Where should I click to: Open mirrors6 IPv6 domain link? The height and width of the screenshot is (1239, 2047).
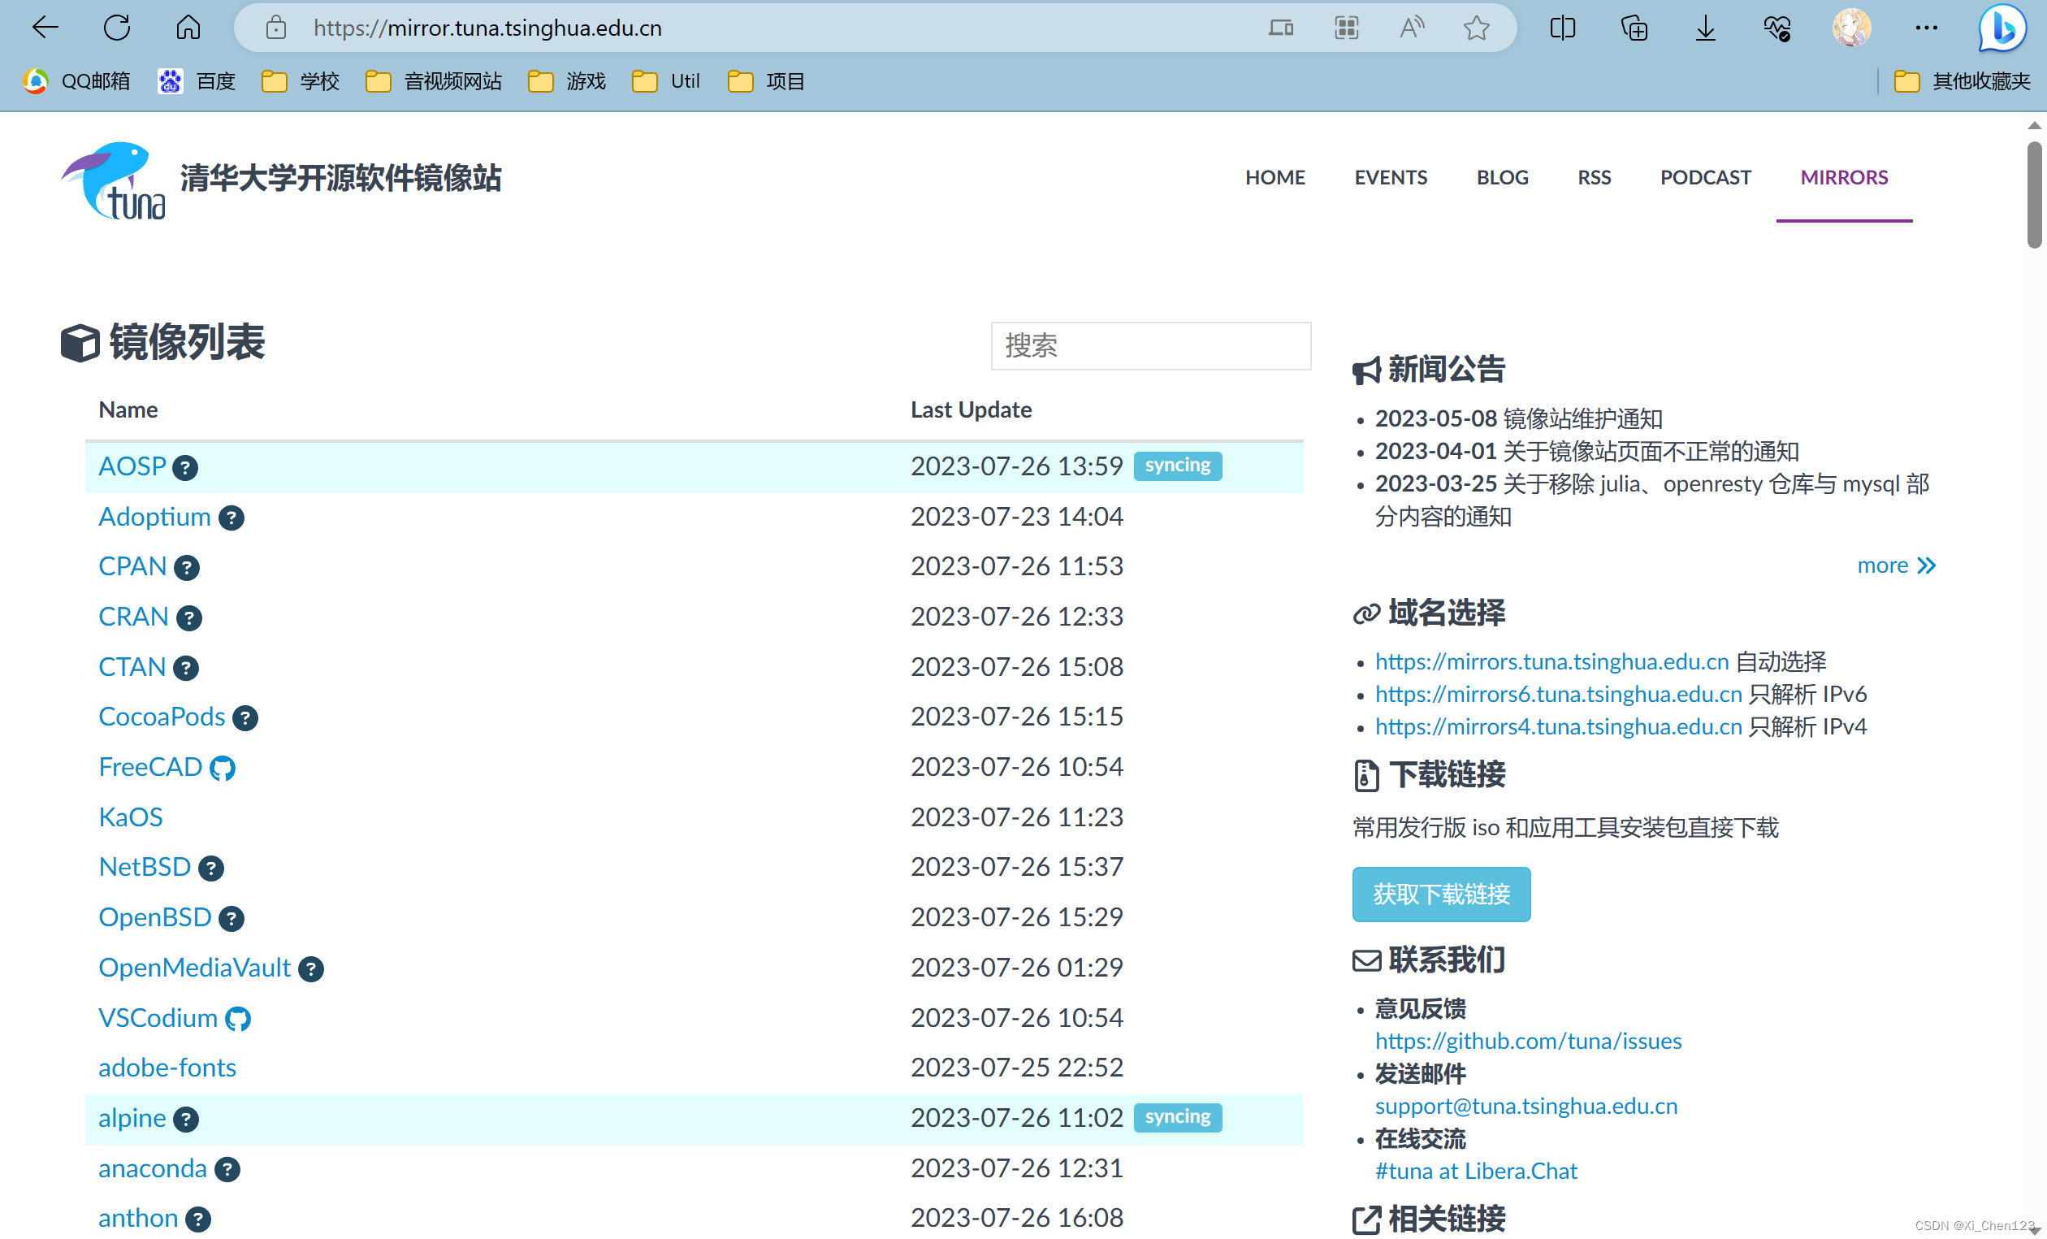[x=1558, y=694]
